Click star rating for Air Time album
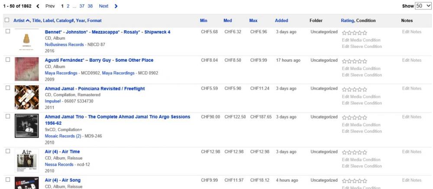This screenshot has width=433, height=189. click(x=354, y=153)
